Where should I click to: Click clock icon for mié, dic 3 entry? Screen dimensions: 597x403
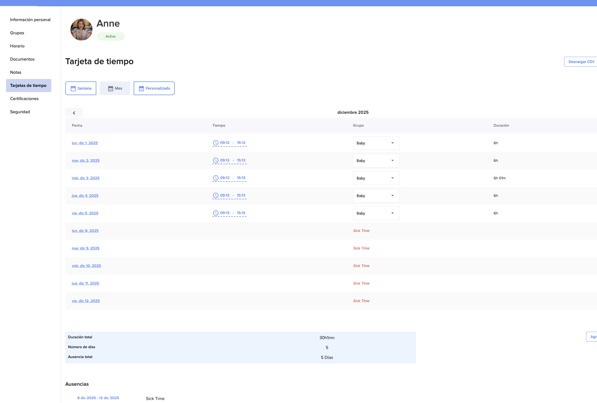[x=216, y=178]
